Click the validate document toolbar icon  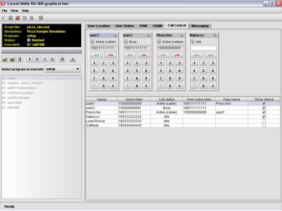click(x=25, y=18)
